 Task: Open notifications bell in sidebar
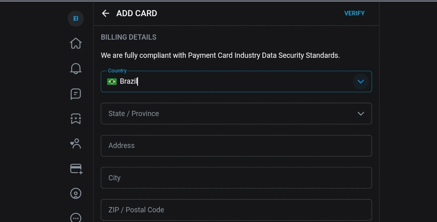point(76,69)
